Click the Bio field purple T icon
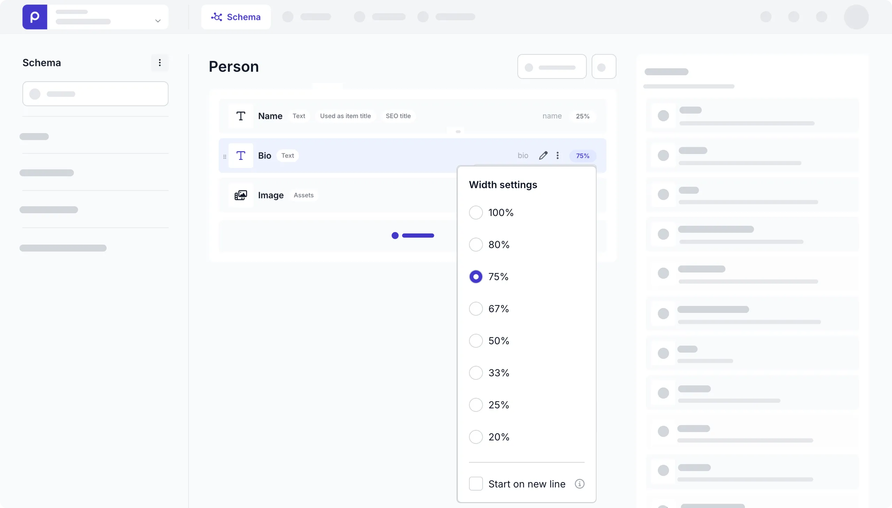The height and width of the screenshot is (508, 892). [240, 156]
